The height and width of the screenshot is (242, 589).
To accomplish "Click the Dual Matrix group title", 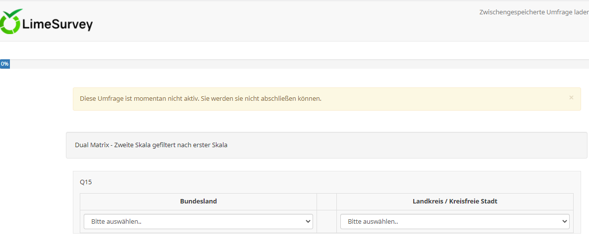I will click(151, 145).
